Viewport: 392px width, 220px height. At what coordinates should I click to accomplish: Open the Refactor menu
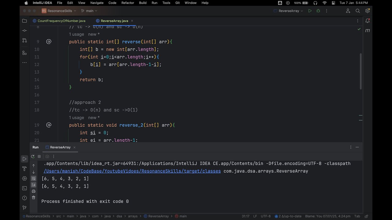pyautogui.click(x=128, y=3)
